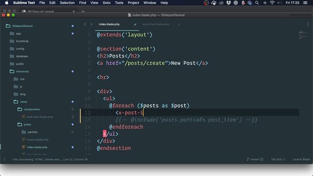Open the Window menu

pyautogui.click(x=150, y=2)
